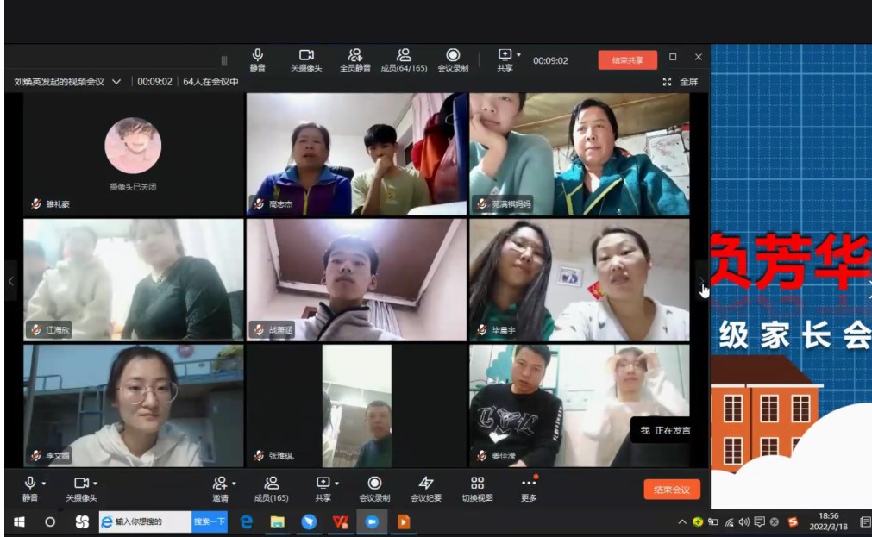Click 切换视图 to switch the view layout
Image resolution: width=872 pixels, height=537 pixels.
click(477, 489)
